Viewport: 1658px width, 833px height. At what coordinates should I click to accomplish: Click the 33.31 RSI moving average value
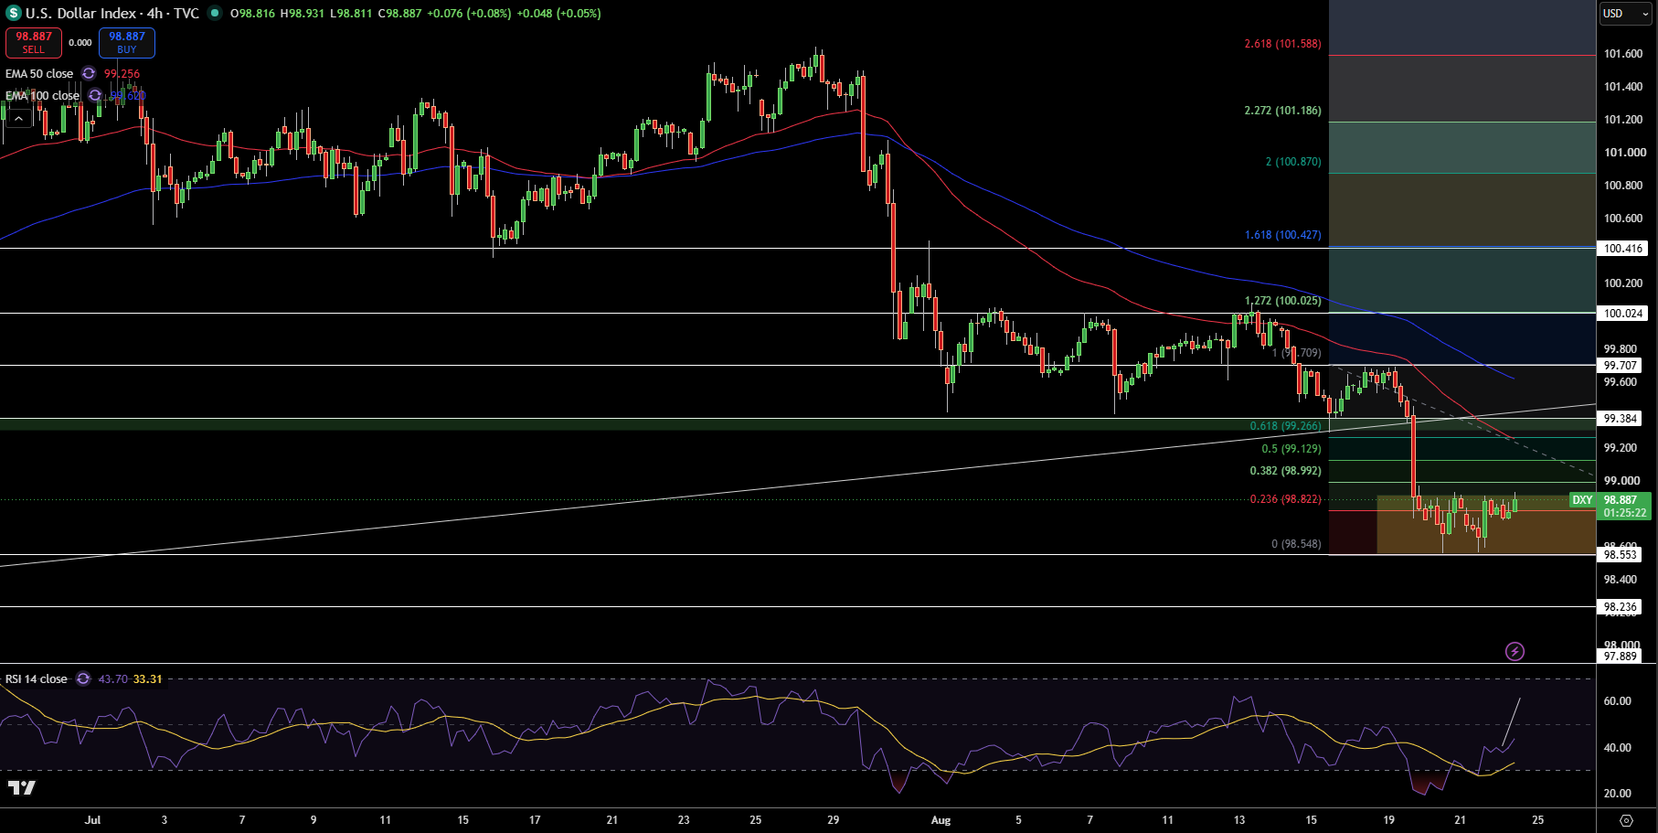[x=147, y=678]
